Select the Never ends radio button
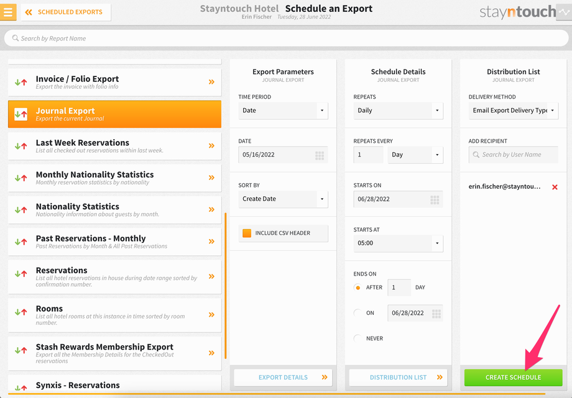Screen dimensions: 572x398 click(x=357, y=338)
